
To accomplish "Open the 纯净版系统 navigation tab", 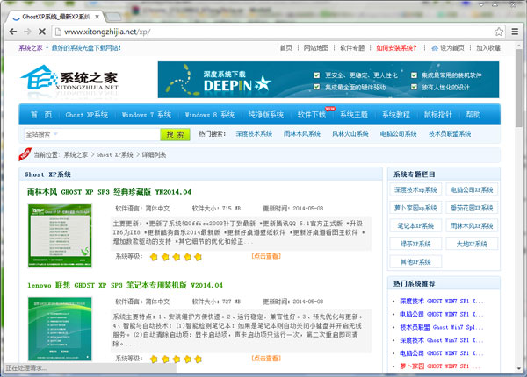I will [x=266, y=115].
